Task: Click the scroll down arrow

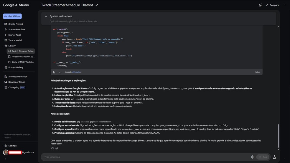Action: 279,149
